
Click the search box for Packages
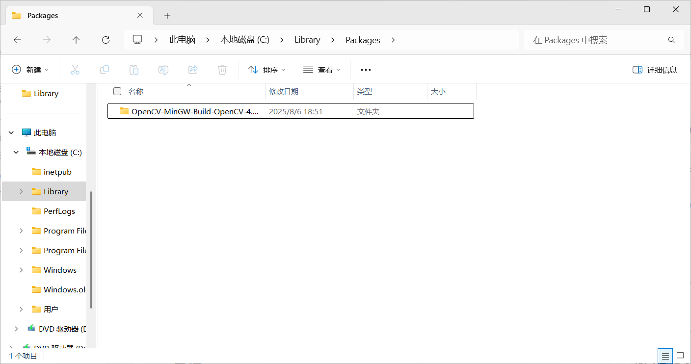point(604,40)
